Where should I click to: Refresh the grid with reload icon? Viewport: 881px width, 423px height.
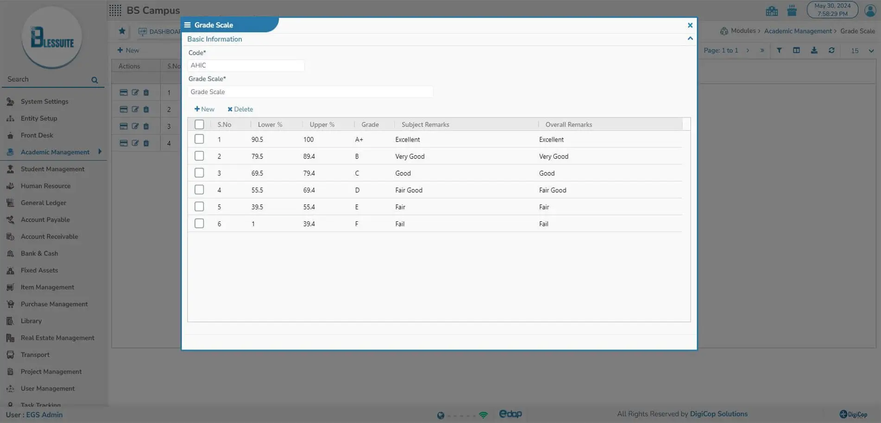[831, 51]
